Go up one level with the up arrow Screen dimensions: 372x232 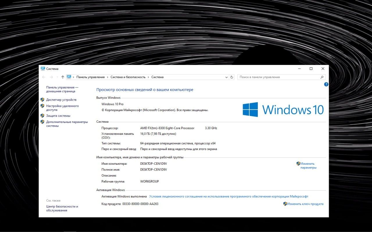click(x=62, y=77)
